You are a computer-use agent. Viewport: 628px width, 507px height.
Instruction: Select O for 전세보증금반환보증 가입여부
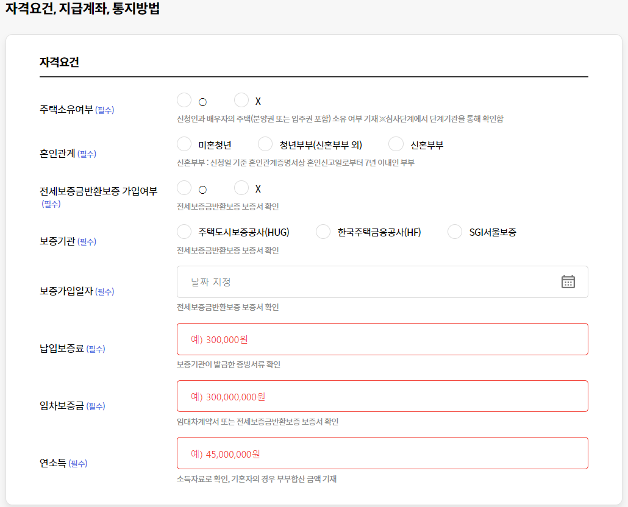(x=184, y=188)
